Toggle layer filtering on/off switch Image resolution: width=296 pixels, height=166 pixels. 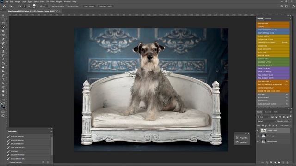tap(291, 116)
